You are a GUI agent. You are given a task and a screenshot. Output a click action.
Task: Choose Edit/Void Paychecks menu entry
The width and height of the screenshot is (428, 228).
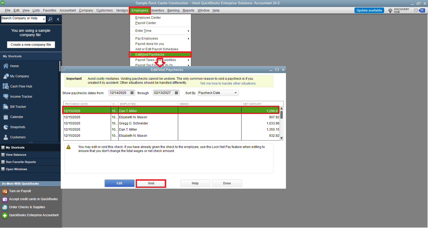click(160, 55)
